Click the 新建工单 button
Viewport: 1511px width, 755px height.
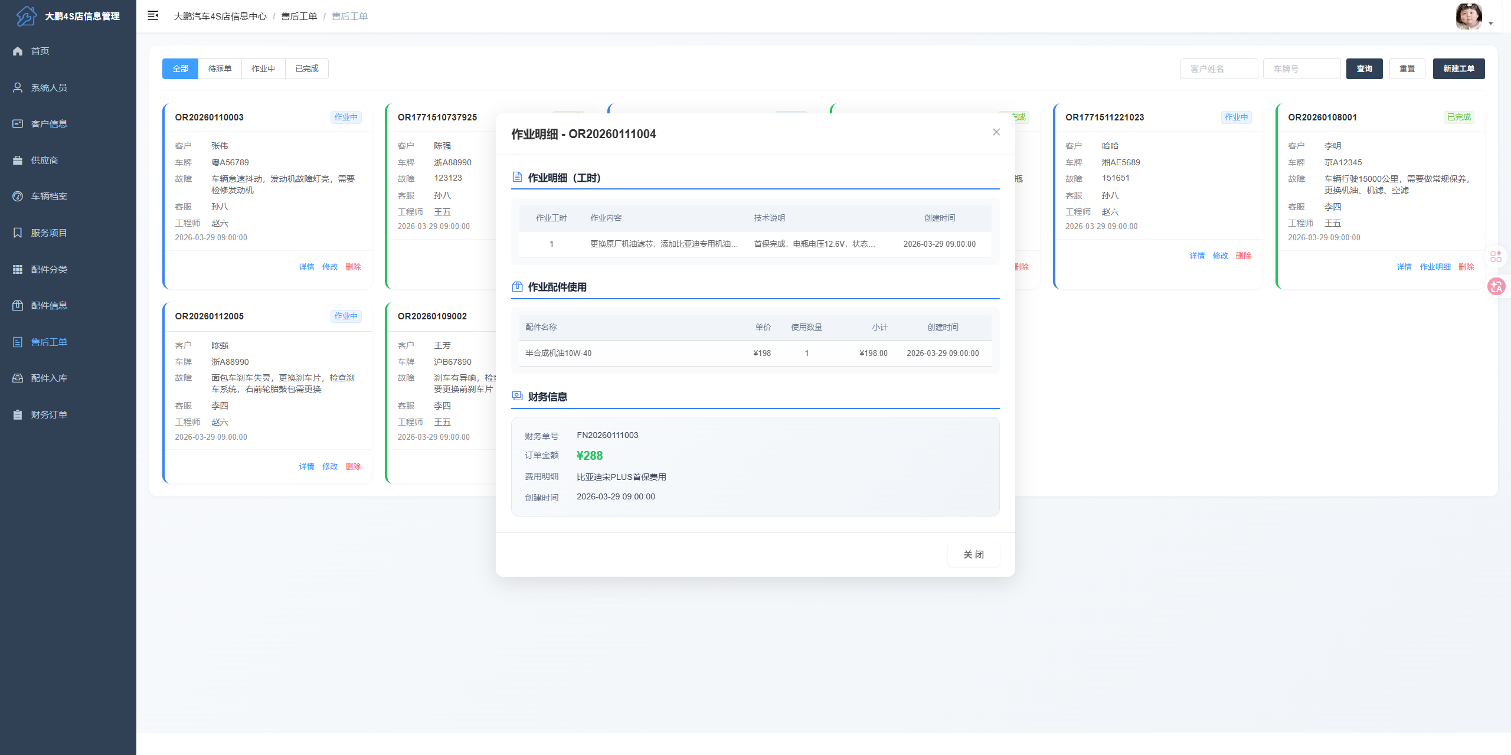pos(1458,68)
